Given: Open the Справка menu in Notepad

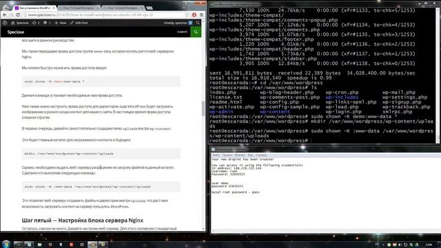Looking at the screenshot, I should pyautogui.click(x=260, y=155).
